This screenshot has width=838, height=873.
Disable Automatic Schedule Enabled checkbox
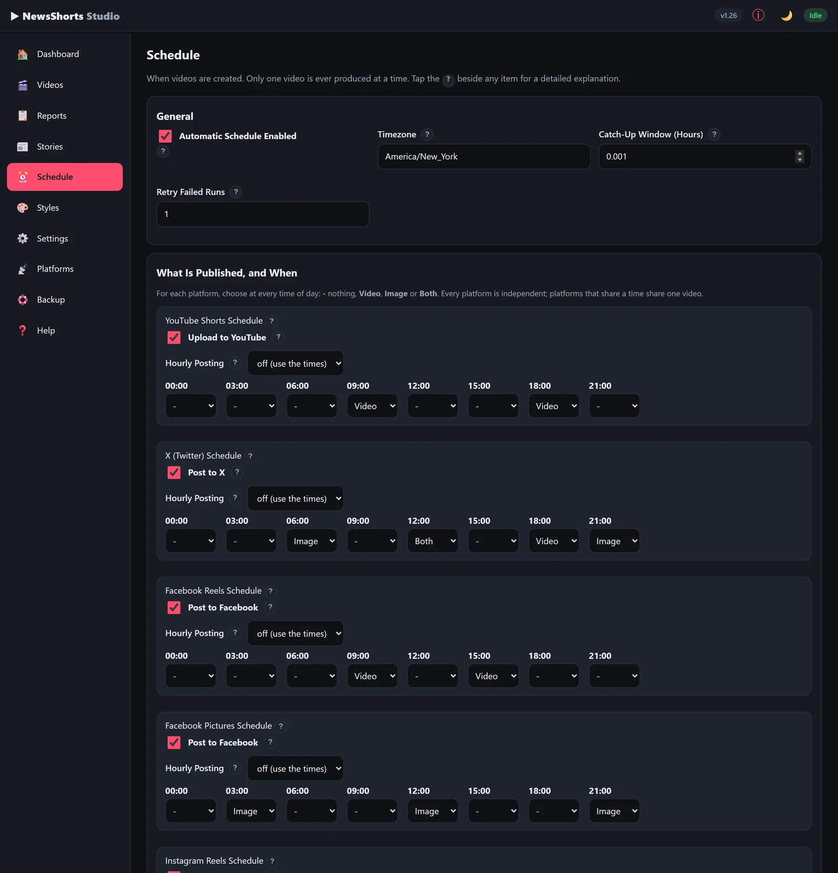tap(165, 136)
